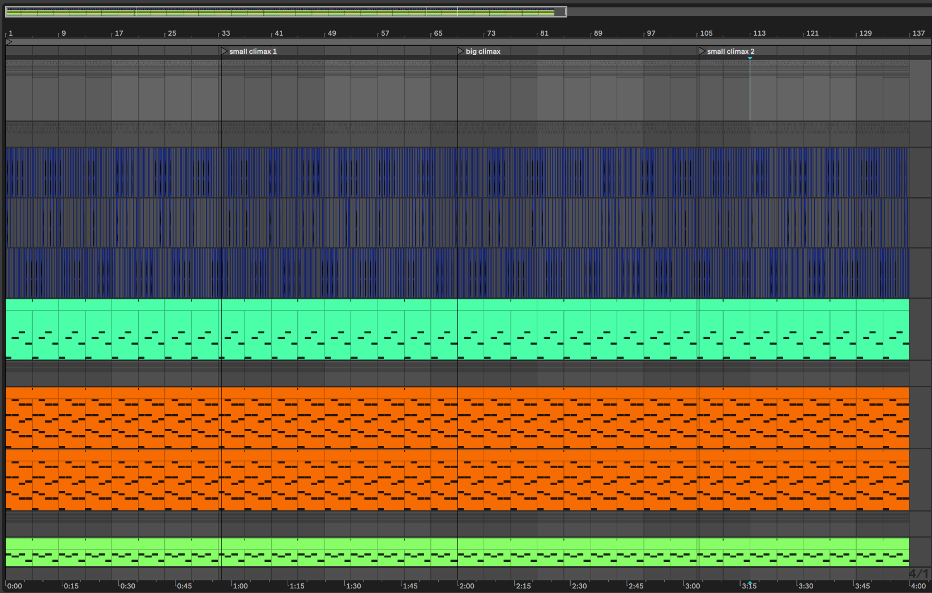
Task: Click the 0:30 mark on the time ruler
Action: [127, 586]
